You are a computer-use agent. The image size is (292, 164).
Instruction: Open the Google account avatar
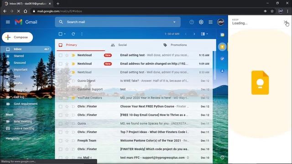click(221, 22)
